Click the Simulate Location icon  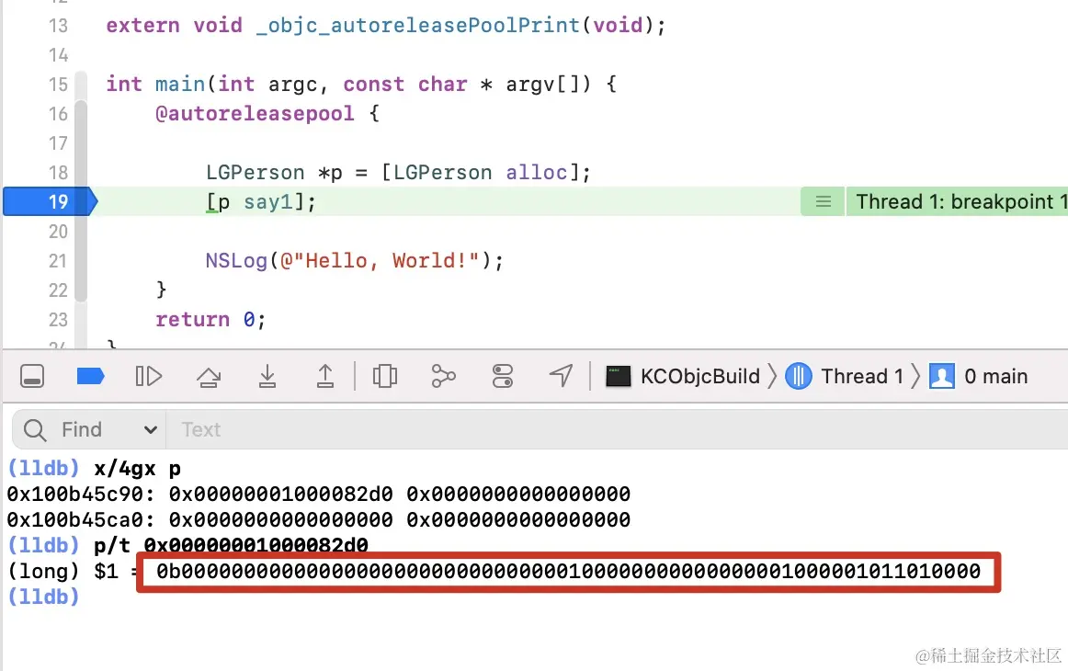(x=561, y=376)
